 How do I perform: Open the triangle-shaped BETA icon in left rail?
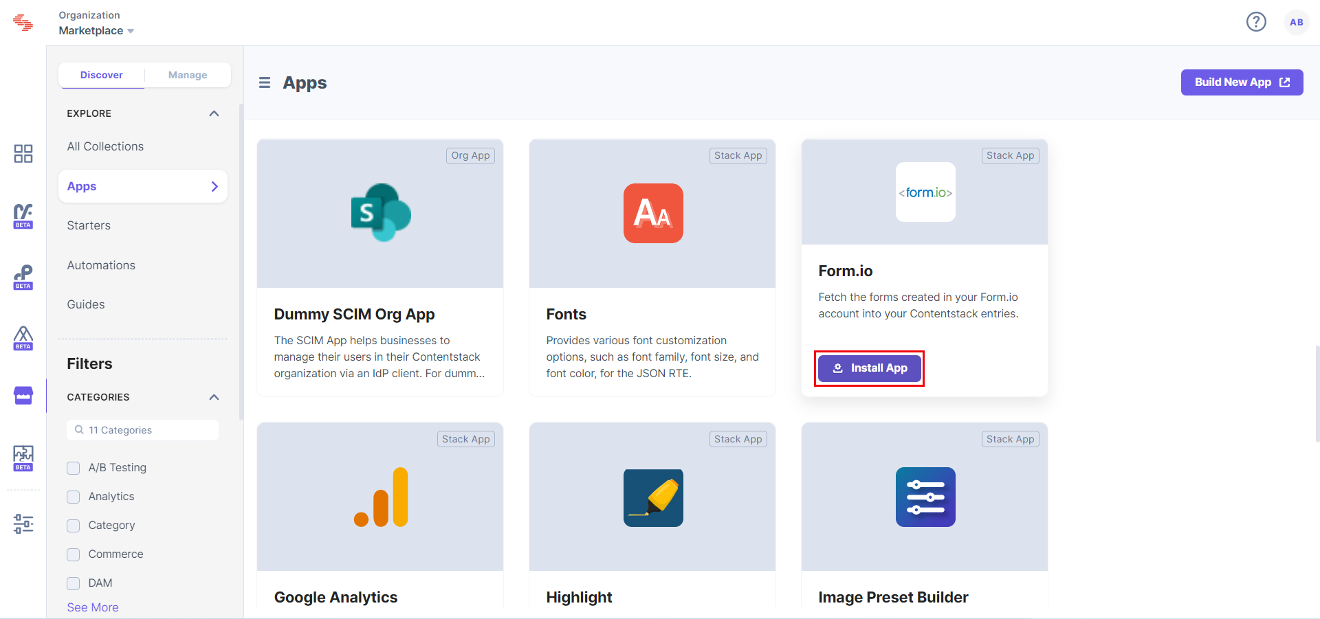pyautogui.click(x=23, y=337)
